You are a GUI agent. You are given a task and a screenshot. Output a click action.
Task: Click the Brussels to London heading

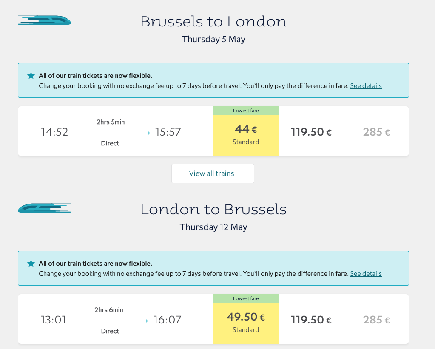coord(213,22)
